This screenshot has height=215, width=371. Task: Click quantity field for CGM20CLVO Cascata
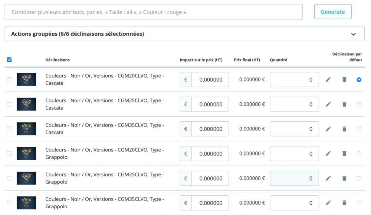294,80
